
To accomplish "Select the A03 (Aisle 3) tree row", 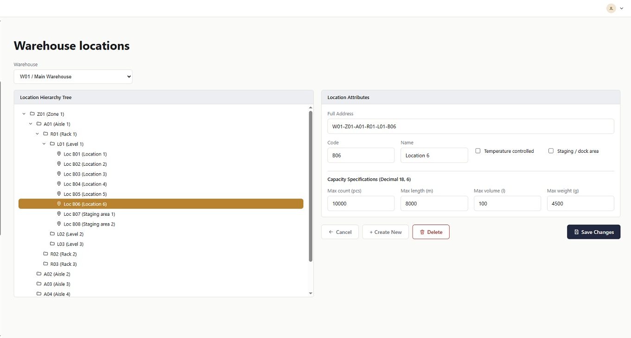I will click(161, 284).
